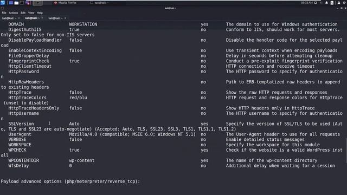Click '(unset to disable)' text
The image size is (347, 195).
click(26, 103)
